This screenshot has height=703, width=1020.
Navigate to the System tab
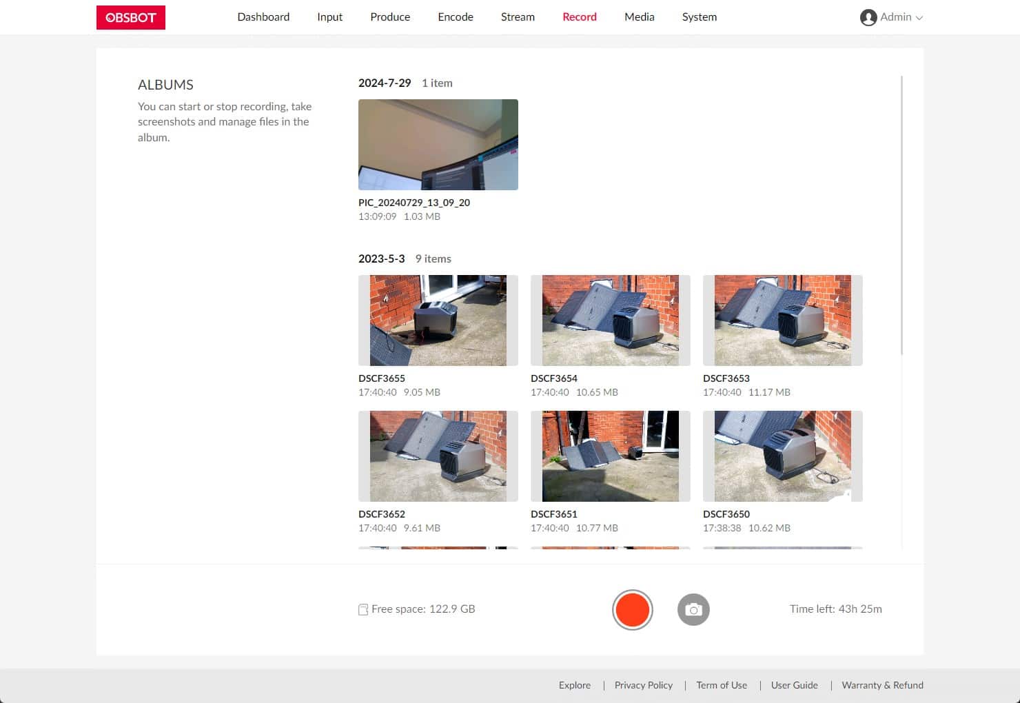(699, 17)
